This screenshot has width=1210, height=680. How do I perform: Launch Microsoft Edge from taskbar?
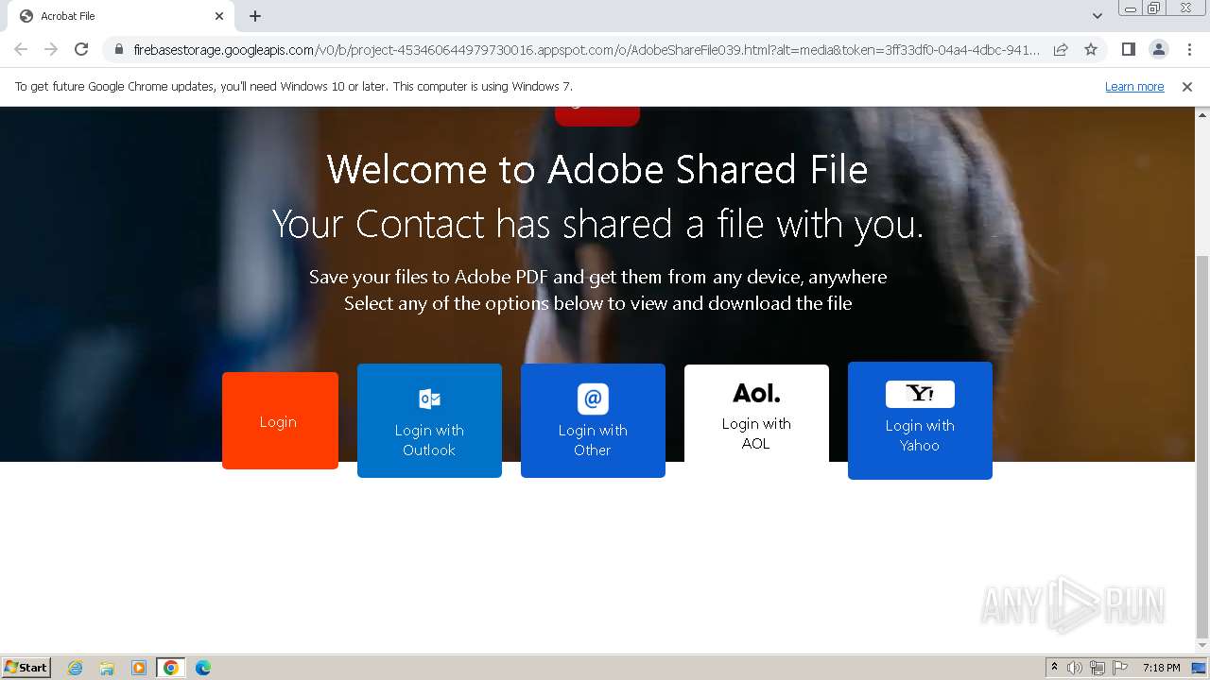point(203,668)
